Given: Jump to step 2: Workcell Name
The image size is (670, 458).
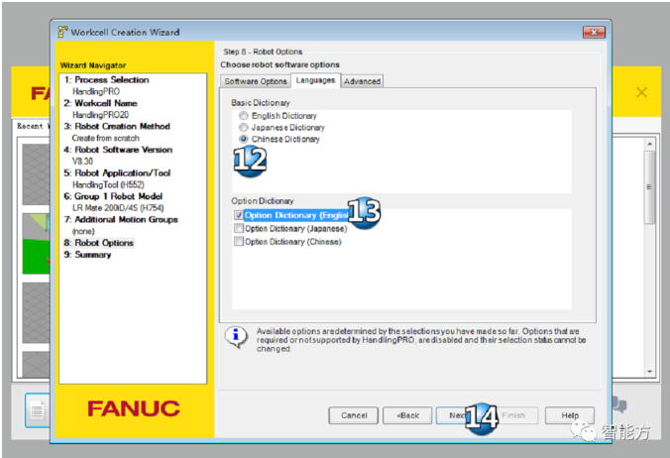Looking at the screenshot, I should point(101,103).
